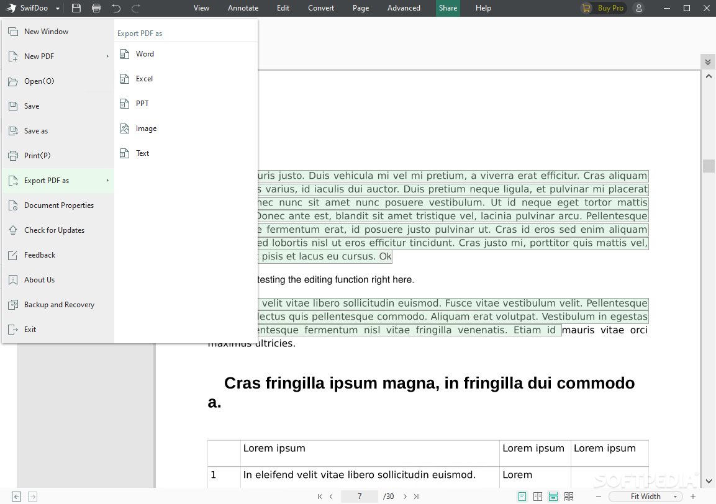Image resolution: width=716 pixels, height=504 pixels.
Task: Select Check for Updates
Action: 58,230
